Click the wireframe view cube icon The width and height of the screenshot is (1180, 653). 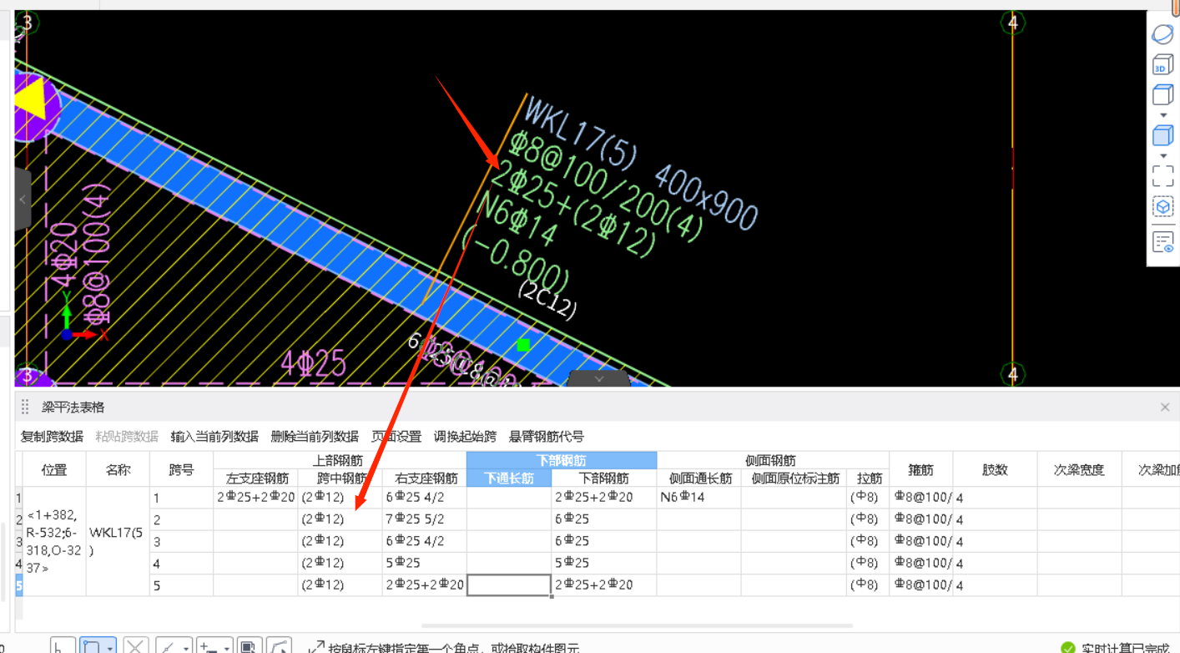1162,94
